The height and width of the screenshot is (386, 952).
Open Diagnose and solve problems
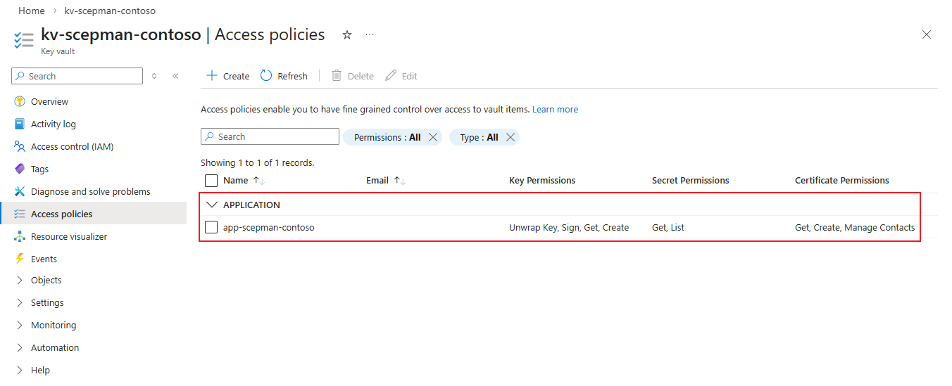point(90,191)
